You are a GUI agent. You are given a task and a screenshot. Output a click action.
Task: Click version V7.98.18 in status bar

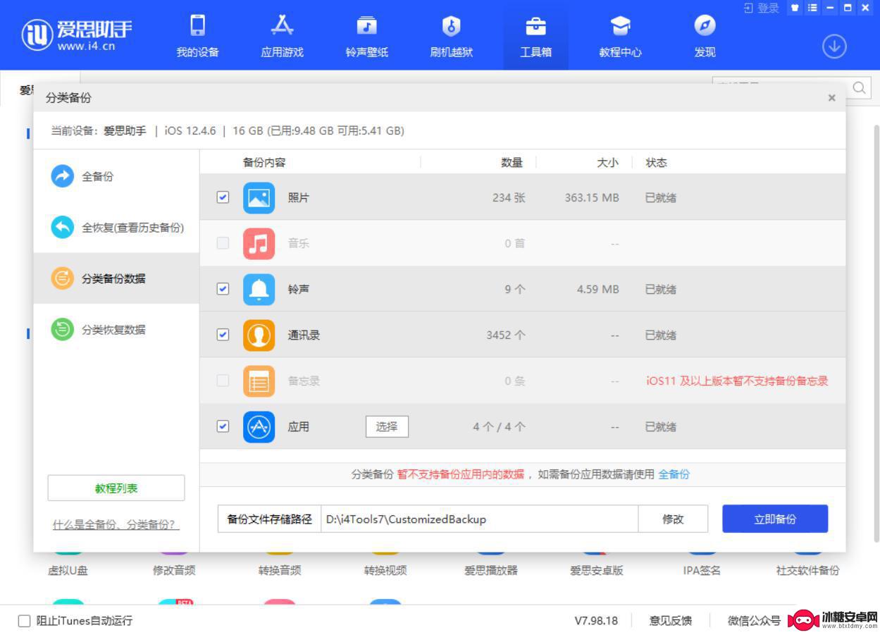pos(596,621)
